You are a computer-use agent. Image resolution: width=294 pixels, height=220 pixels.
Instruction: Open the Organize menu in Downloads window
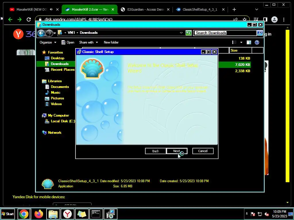point(48,42)
